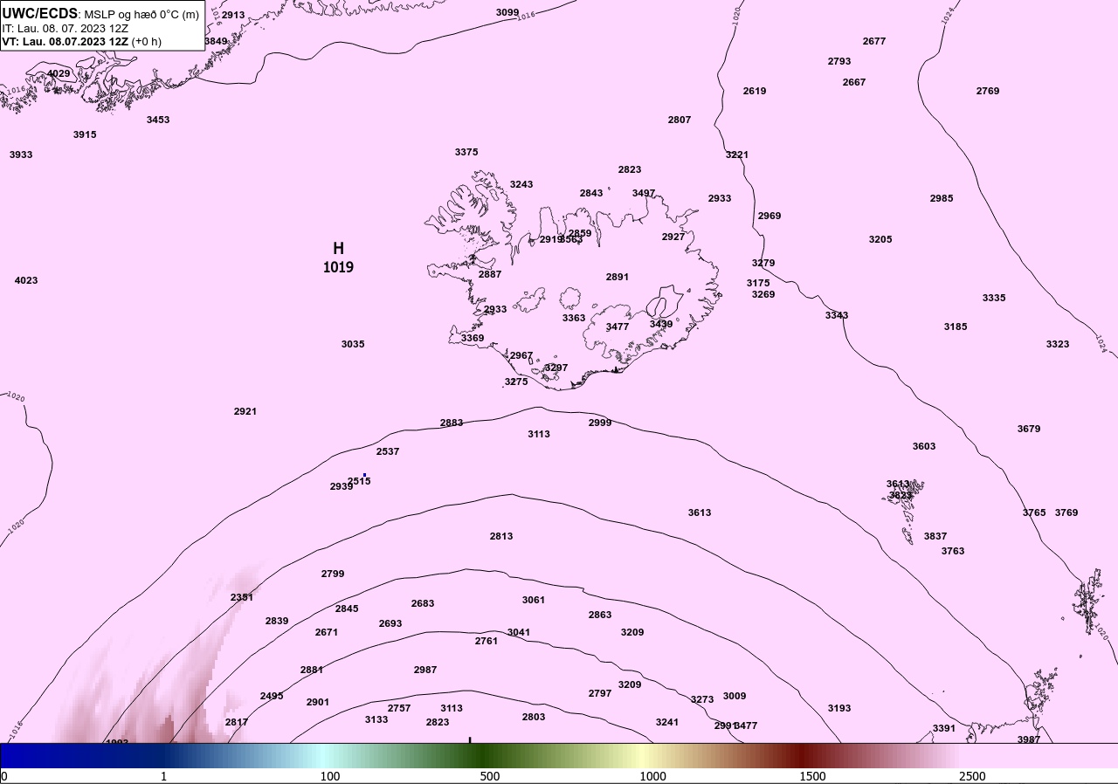The image size is (1118, 784).
Task: Click the 3205 height value
Action: click(880, 239)
